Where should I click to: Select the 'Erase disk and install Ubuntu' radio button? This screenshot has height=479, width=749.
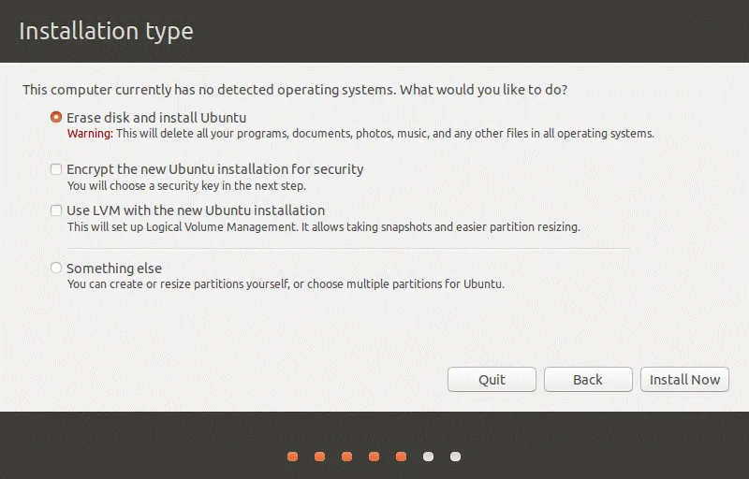point(57,118)
